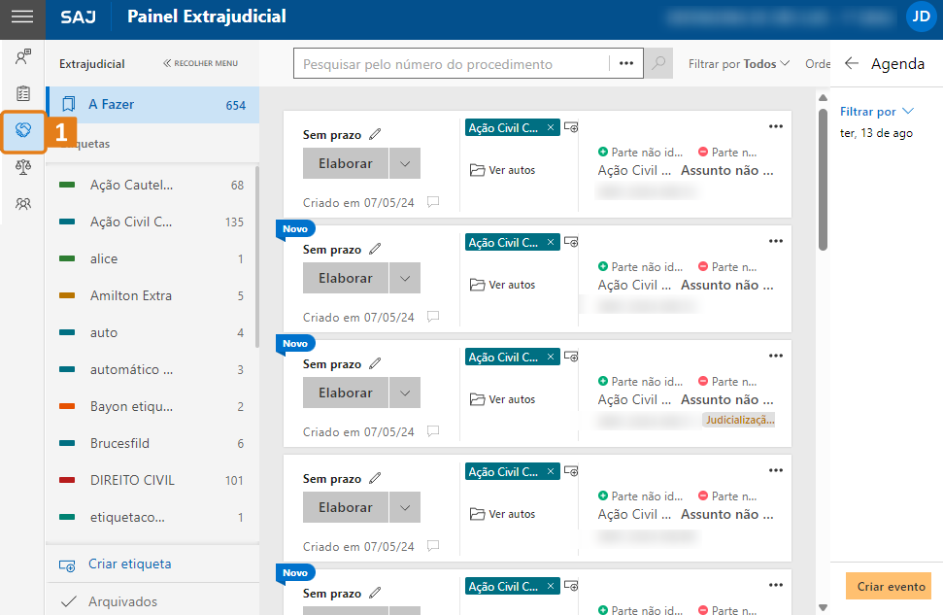Open the person-with-chat icon in left sidebar
This screenshot has width=943, height=615.
point(23,57)
